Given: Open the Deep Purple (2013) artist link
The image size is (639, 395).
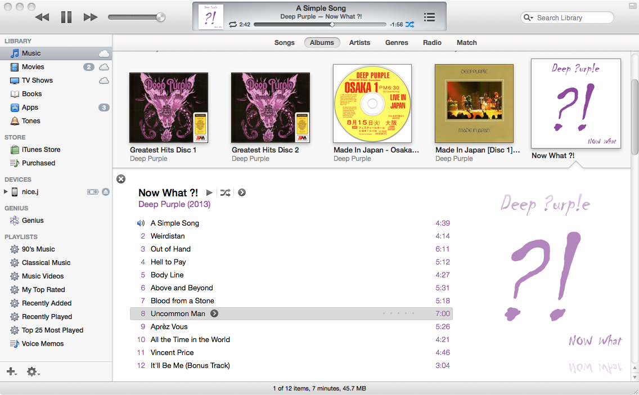Looking at the screenshot, I should [x=174, y=204].
